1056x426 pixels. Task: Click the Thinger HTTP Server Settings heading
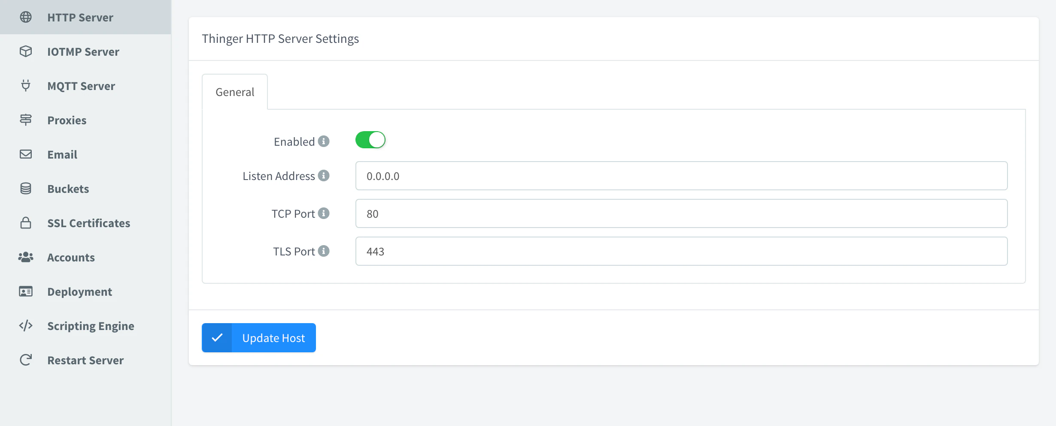[280, 39]
